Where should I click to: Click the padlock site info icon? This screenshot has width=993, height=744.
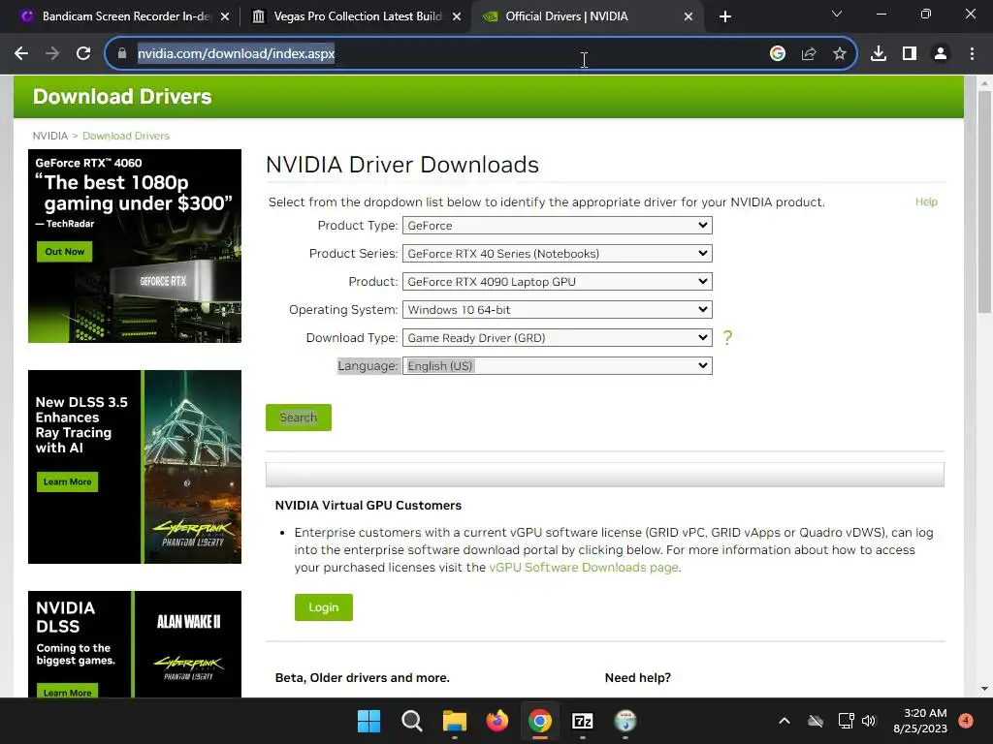(x=122, y=54)
